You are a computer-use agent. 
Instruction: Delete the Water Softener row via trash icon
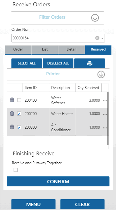pos(12,100)
